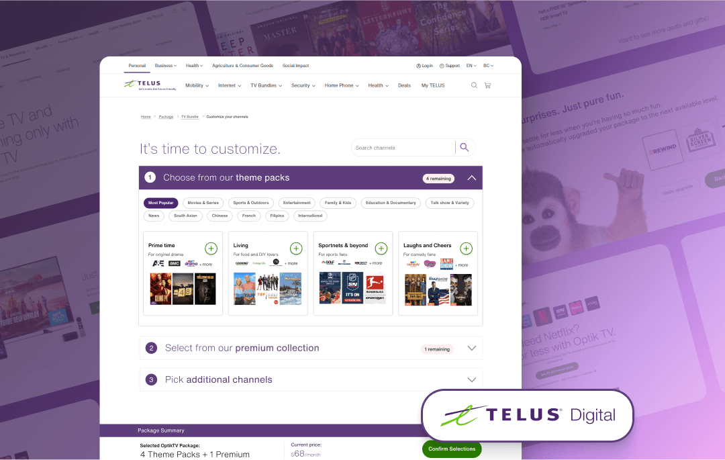Click the search magnifier icon in navigation bar
Image resolution: width=725 pixels, height=460 pixels.
[x=474, y=85]
